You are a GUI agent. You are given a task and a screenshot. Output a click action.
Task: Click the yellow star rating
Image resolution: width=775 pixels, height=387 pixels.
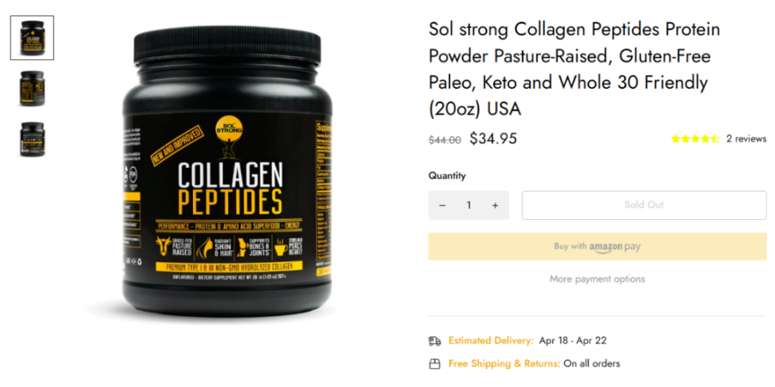point(694,139)
